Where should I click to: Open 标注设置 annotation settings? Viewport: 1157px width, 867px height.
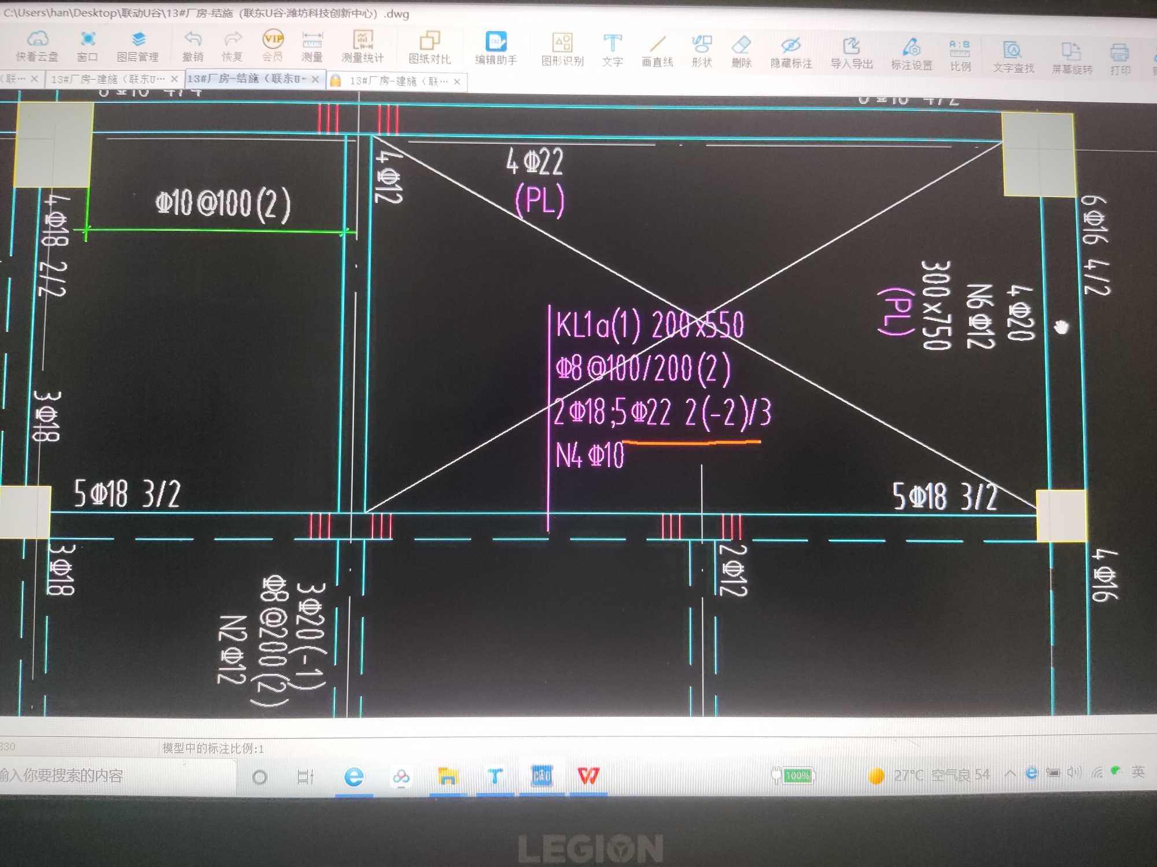click(x=912, y=55)
